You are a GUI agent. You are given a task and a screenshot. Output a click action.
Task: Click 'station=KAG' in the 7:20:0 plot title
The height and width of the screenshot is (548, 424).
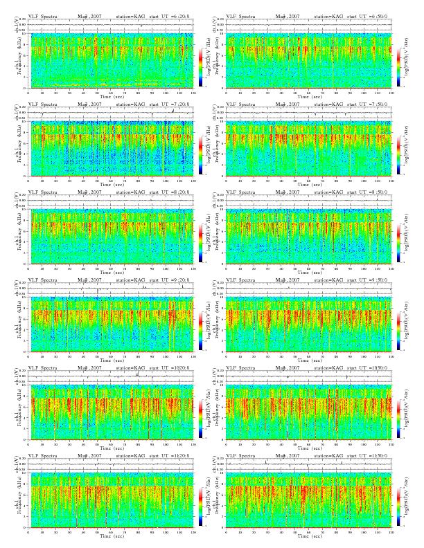pos(130,104)
